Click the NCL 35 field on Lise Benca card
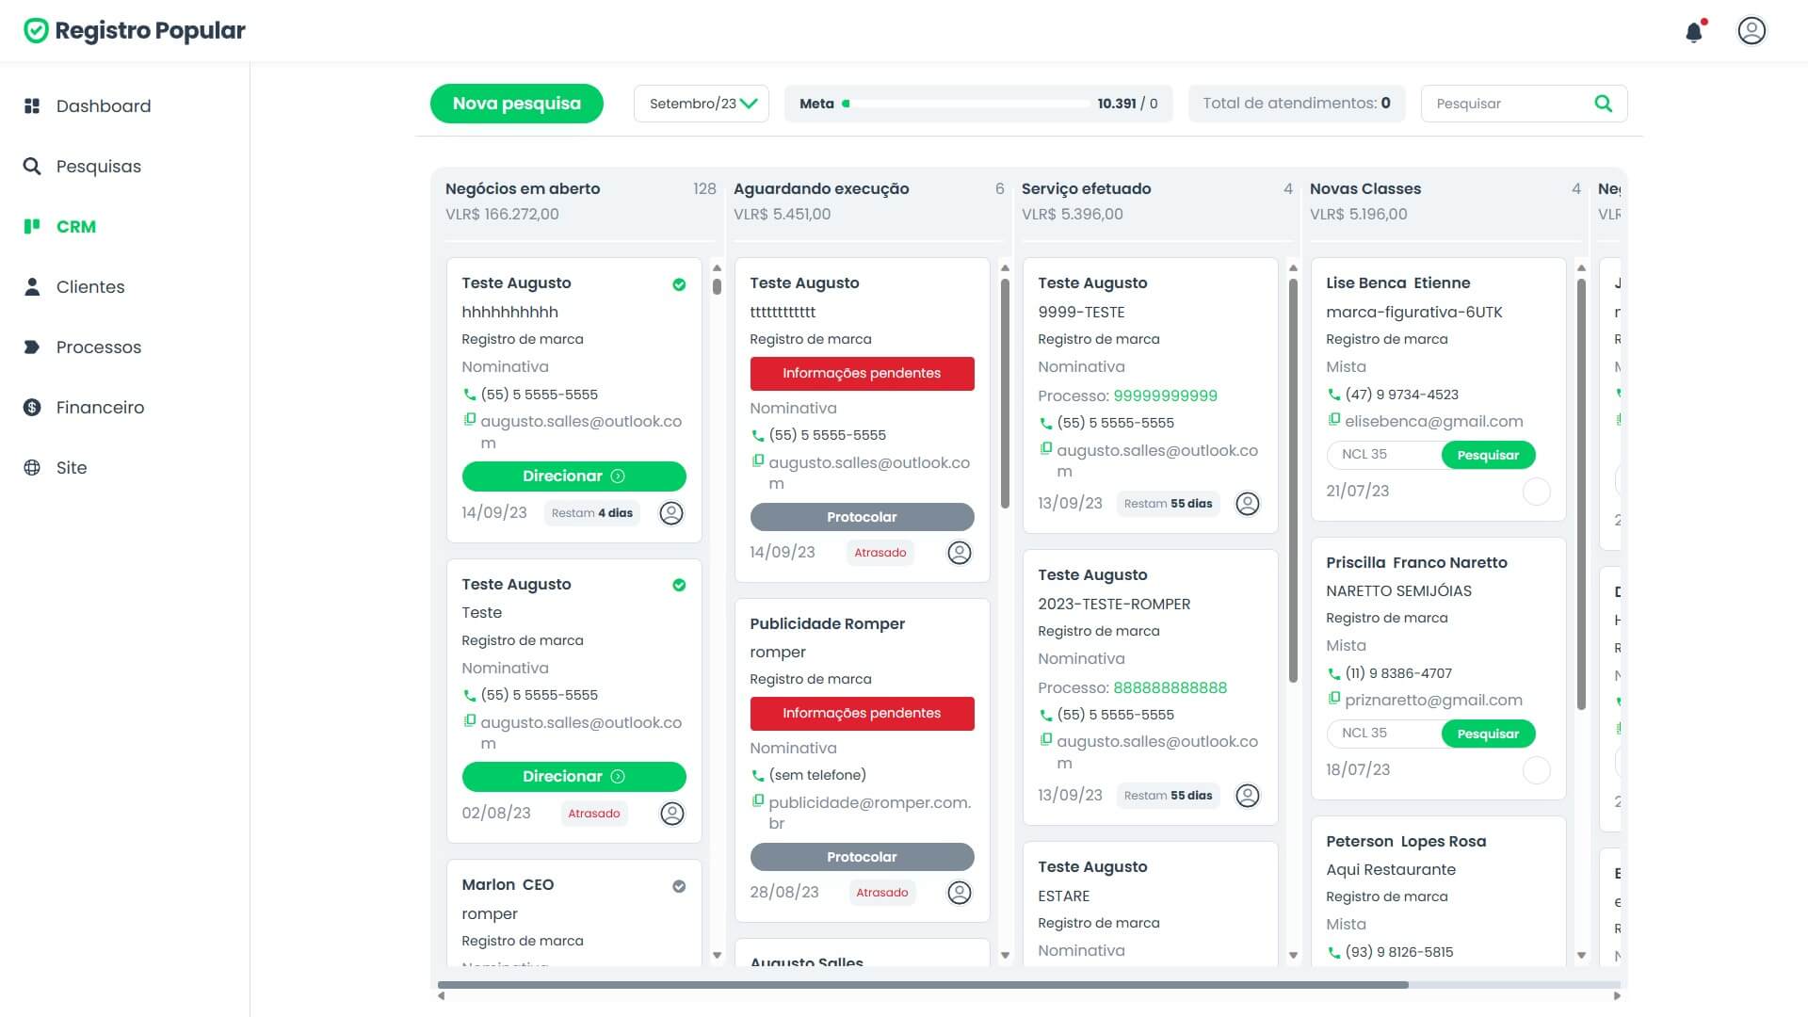This screenshot has width=1808, height=1017. point(1384,455)
